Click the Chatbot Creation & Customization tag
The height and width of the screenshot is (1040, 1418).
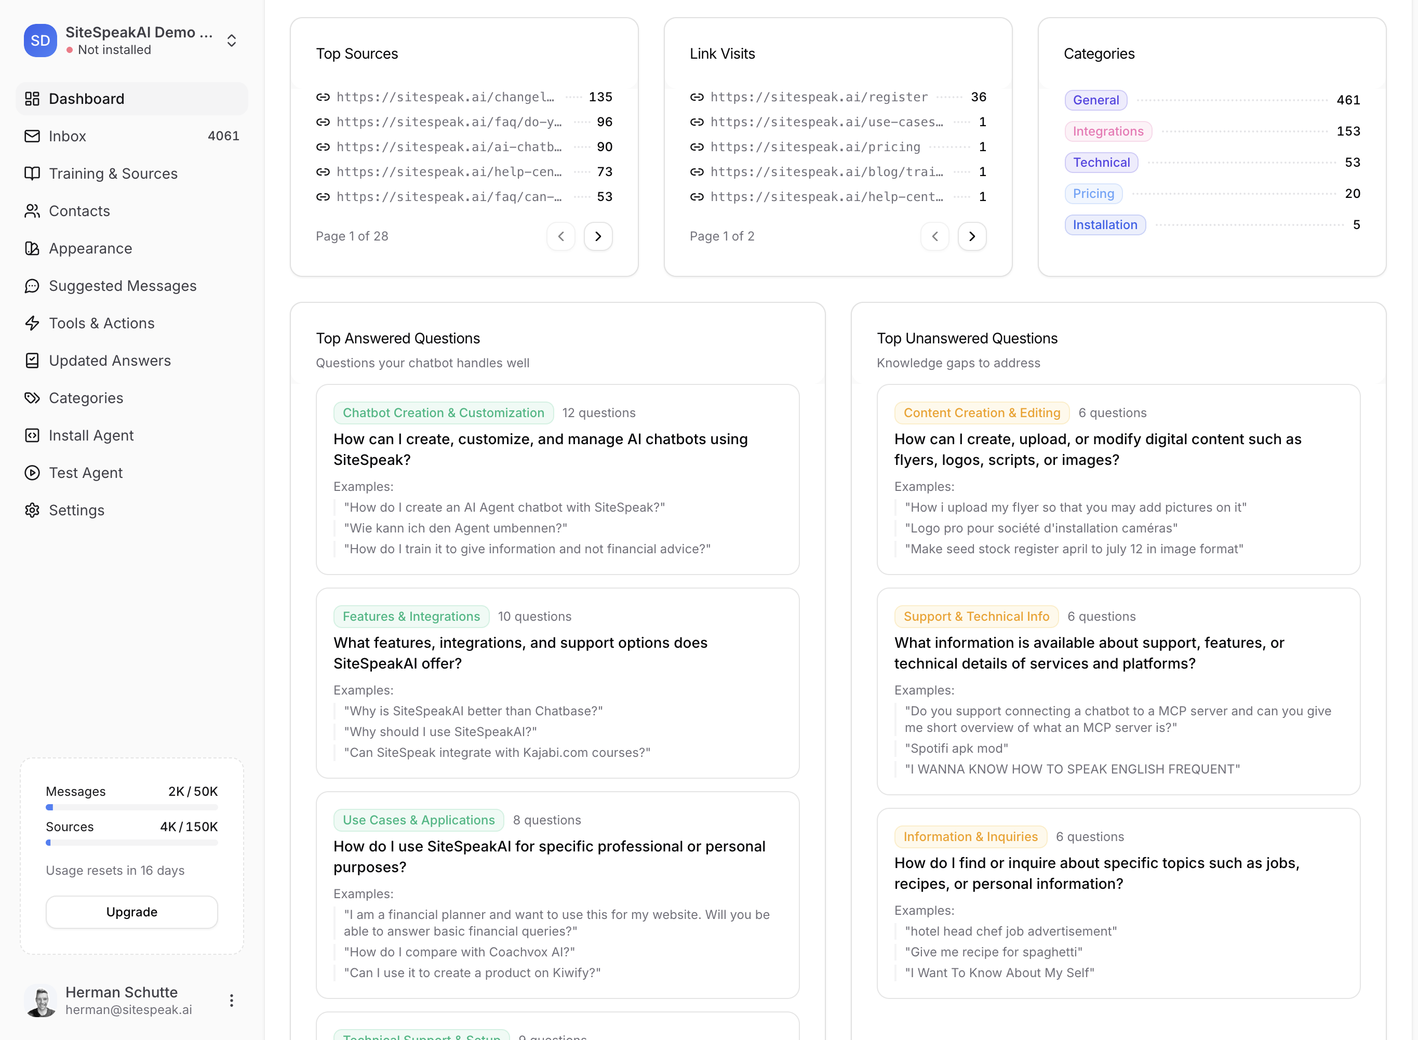(443, 413)
